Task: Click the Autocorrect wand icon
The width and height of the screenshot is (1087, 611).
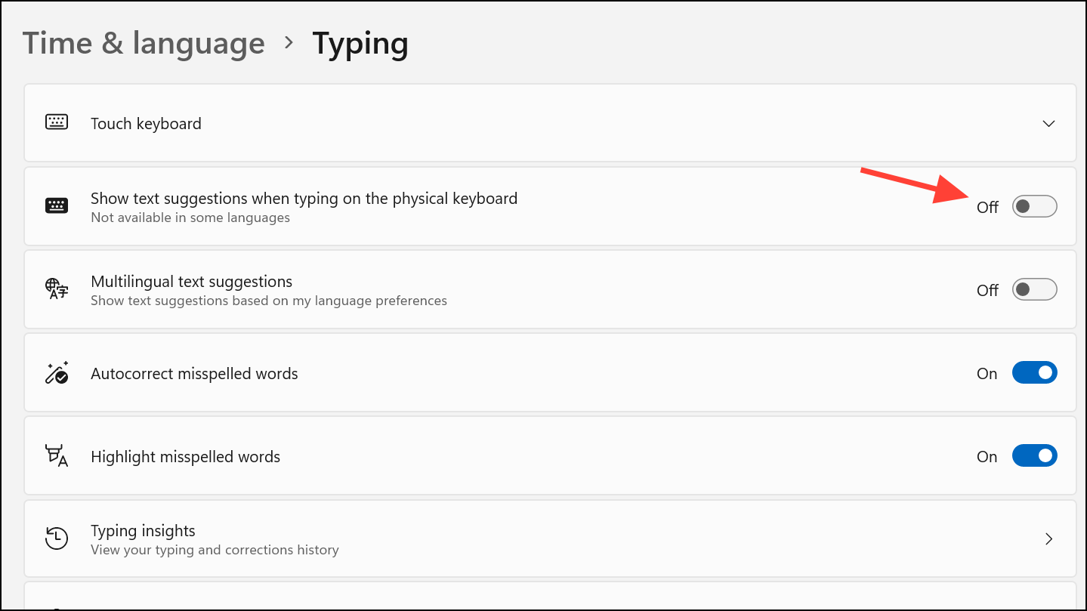Action: tap(57, 372)
